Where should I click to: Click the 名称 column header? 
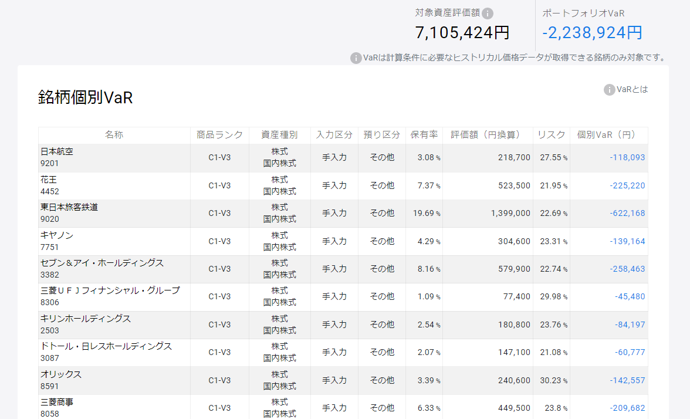pyautogui.click(x=114, y=135)
